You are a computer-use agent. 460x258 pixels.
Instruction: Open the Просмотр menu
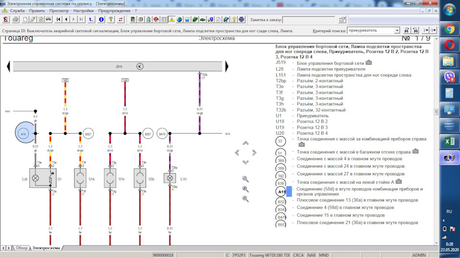tap(59, 11)
